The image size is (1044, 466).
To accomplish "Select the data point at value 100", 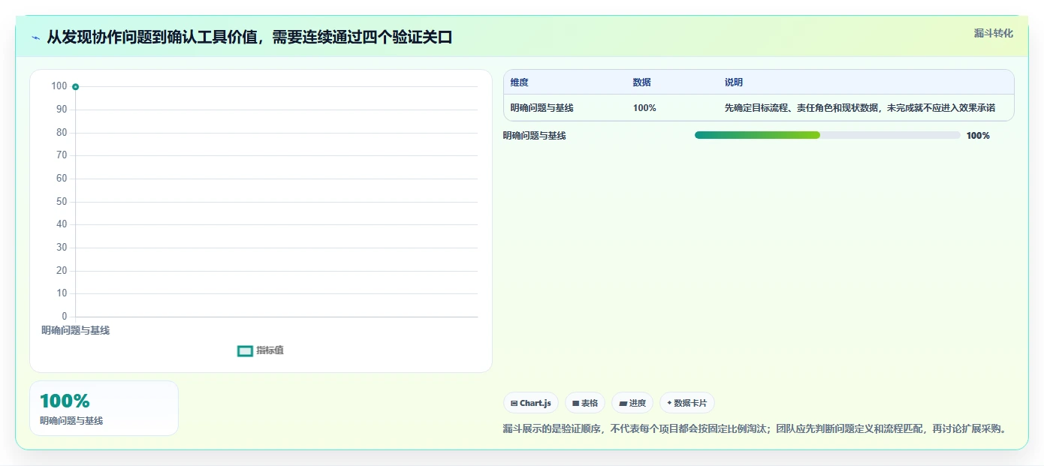I will (75, 87).
